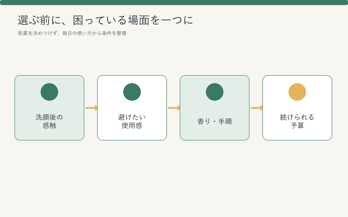Click the green circle above 香り・手順
The width and height of the screenshot is (348, 217).
point(215,92)
